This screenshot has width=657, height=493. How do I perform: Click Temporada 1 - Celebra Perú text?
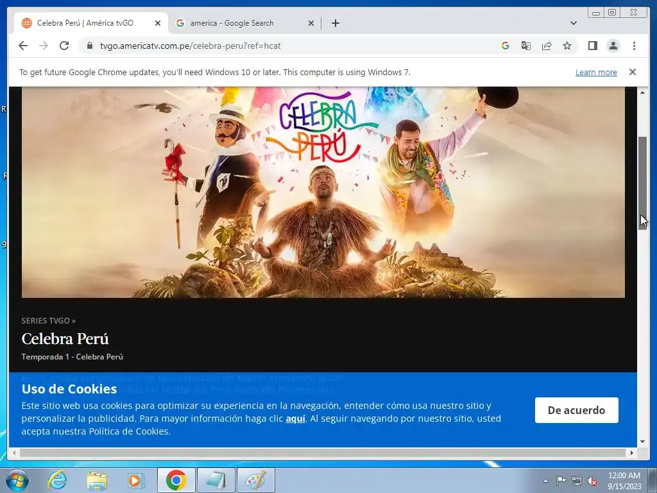(72, 357)
